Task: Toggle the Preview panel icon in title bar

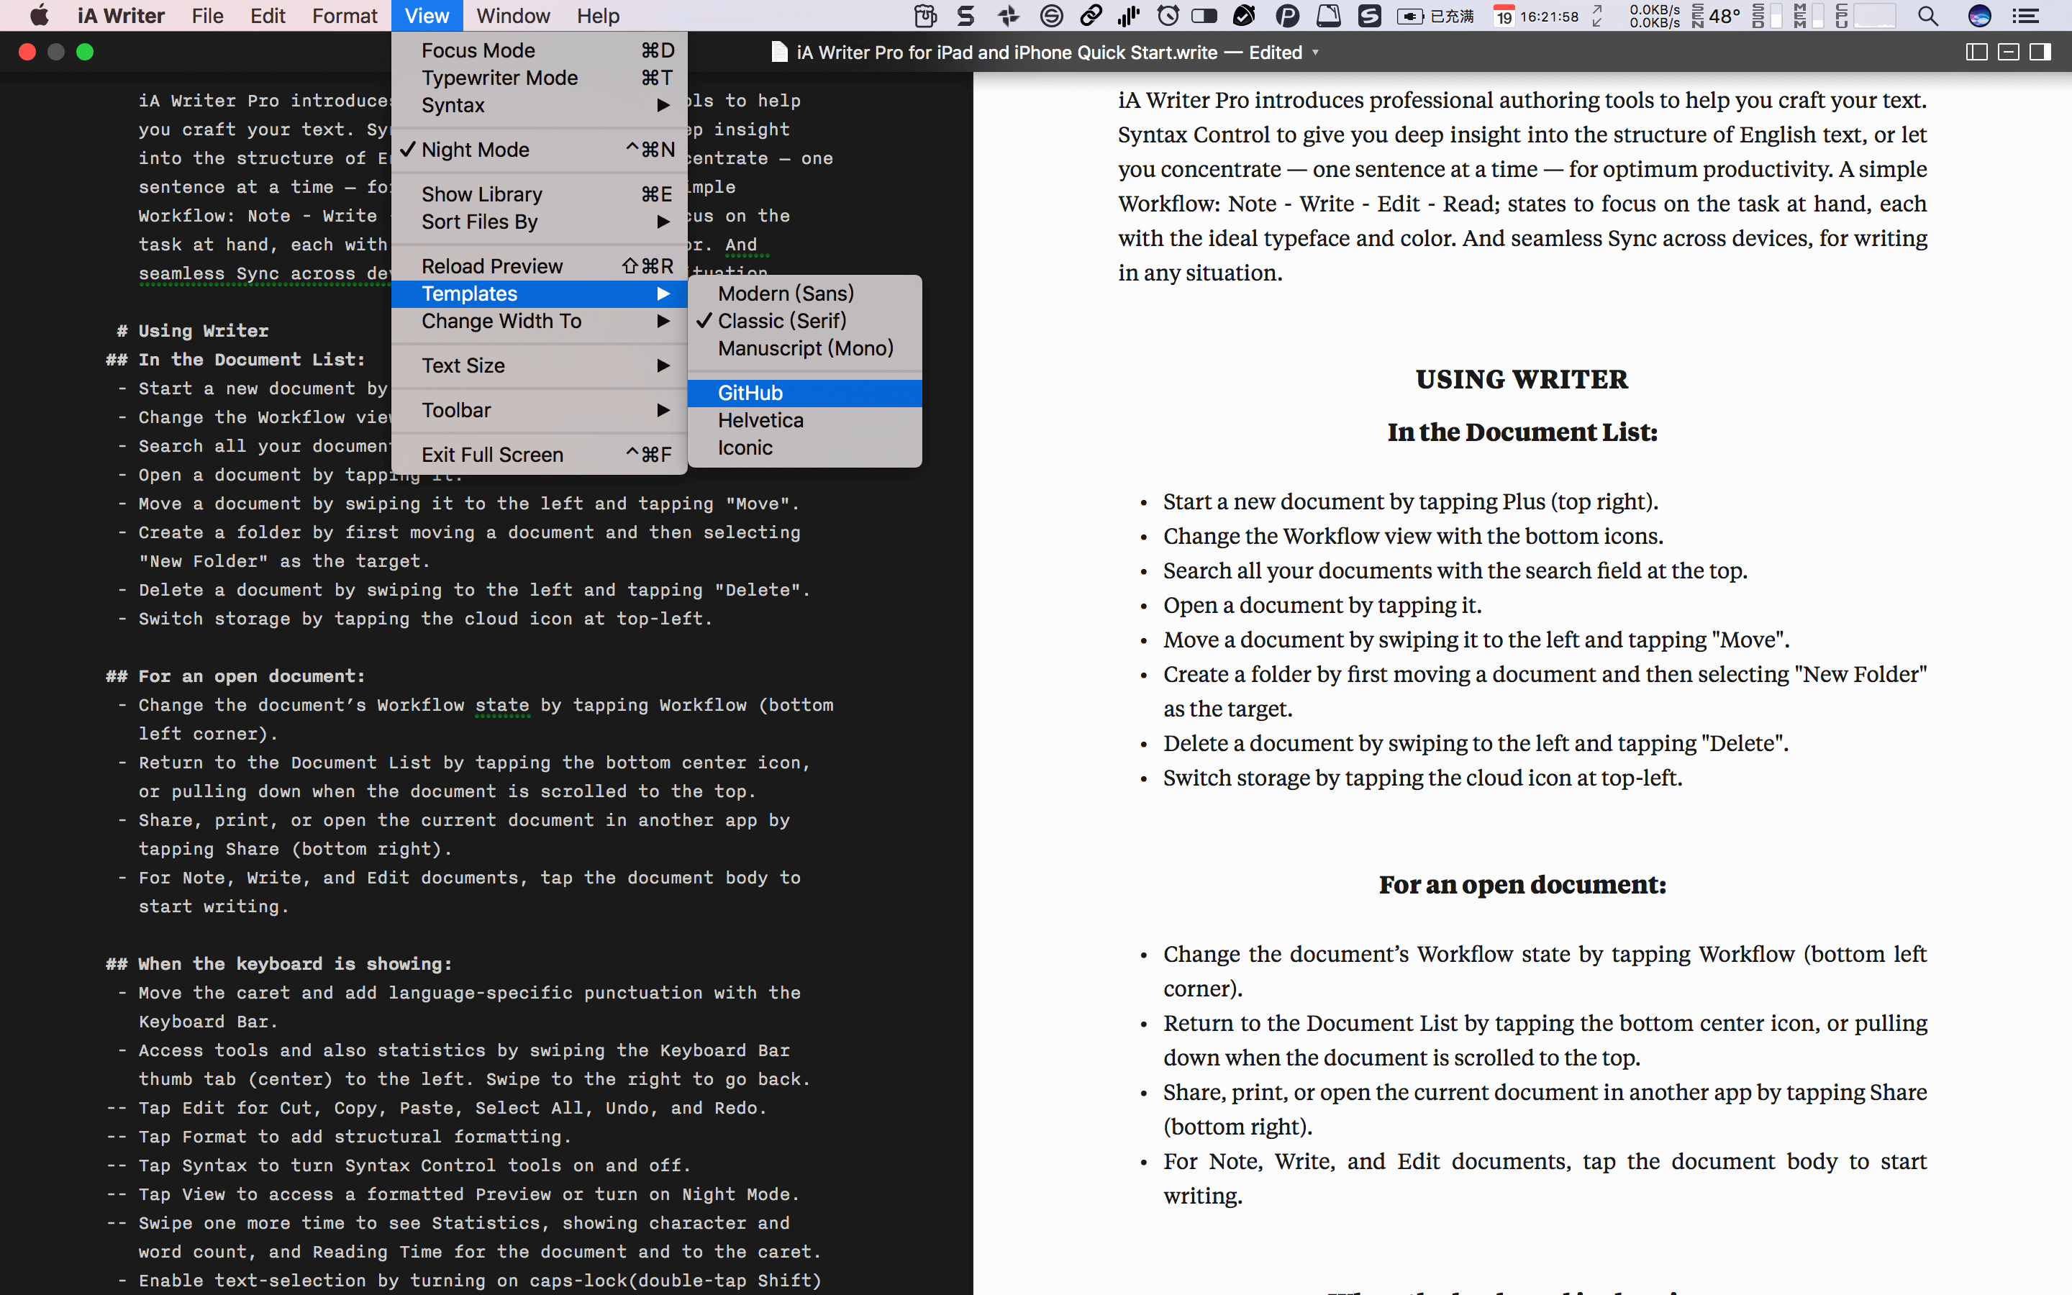Action: tap(2040, 53)
